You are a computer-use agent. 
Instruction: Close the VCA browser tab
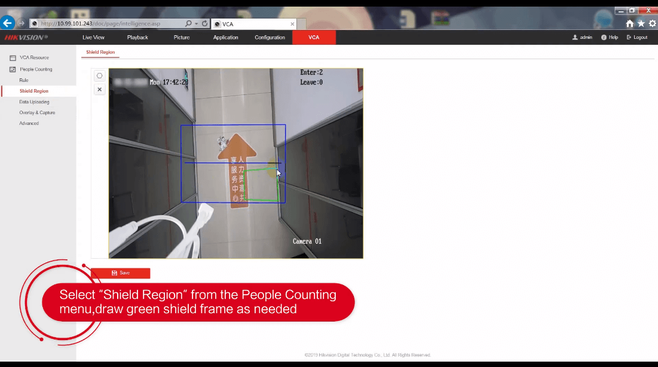tap(292, 24)
